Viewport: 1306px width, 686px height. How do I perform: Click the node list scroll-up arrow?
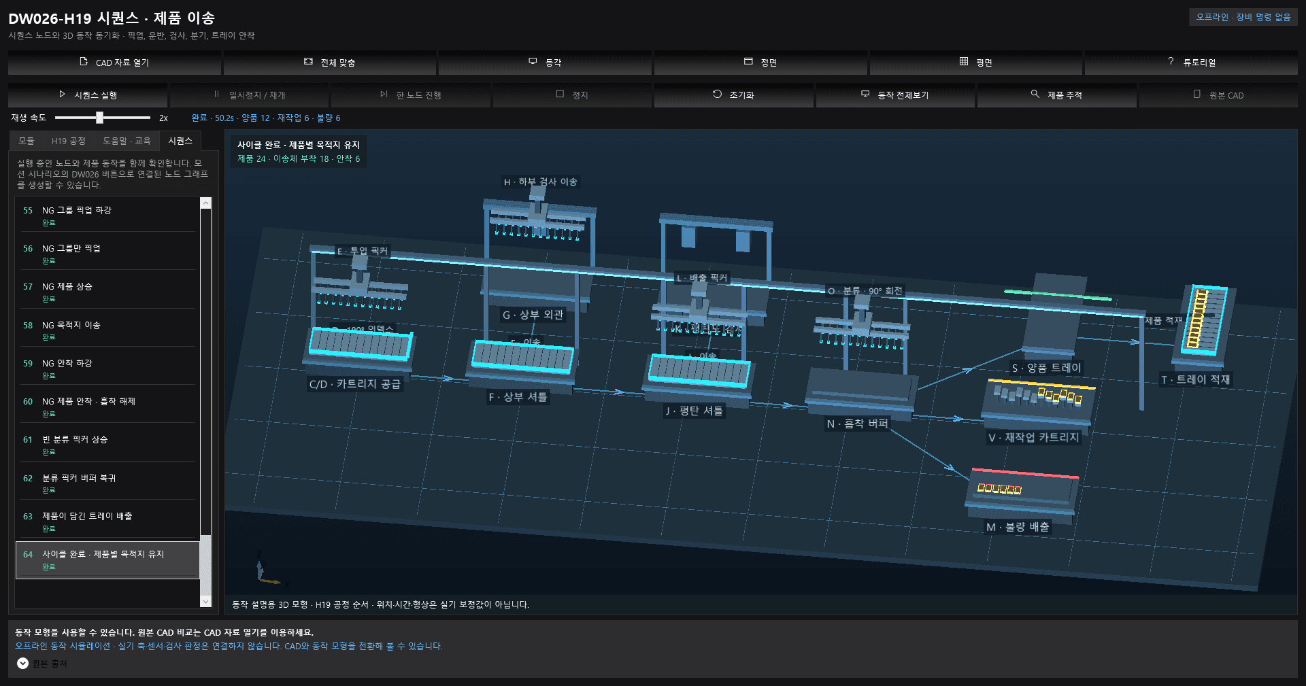(x=205, y=203)
